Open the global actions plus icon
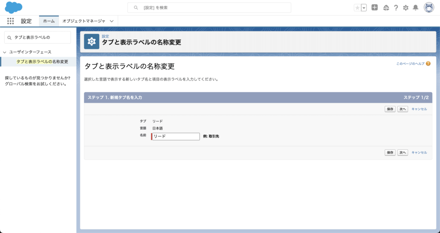The image size is (440, 233). [x=375, y=8]
